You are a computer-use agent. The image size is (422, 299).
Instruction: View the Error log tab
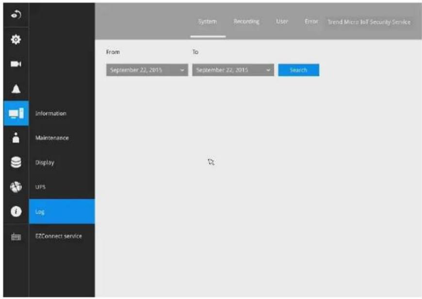[311, 21]
